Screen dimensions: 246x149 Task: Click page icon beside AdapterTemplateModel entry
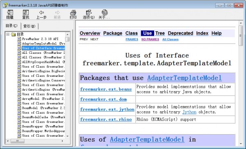pos(19,44)
